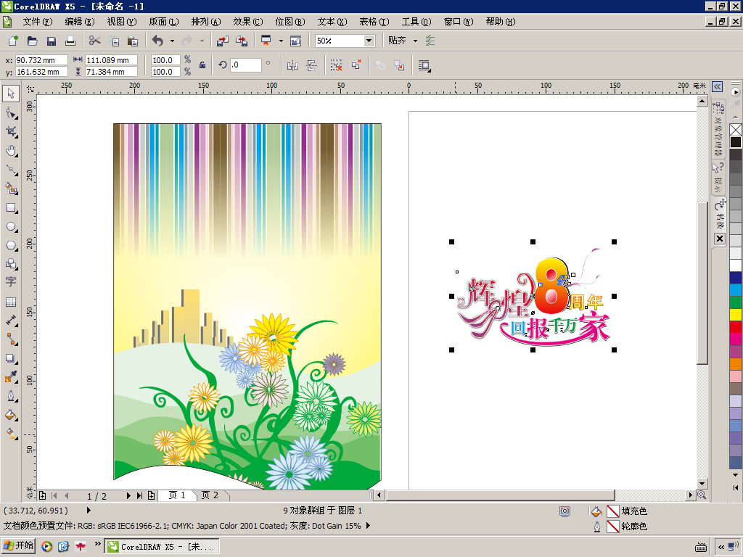Open application launcher dropdown arrow
This screenshot has height=557, width=743.
click(281, 41)
